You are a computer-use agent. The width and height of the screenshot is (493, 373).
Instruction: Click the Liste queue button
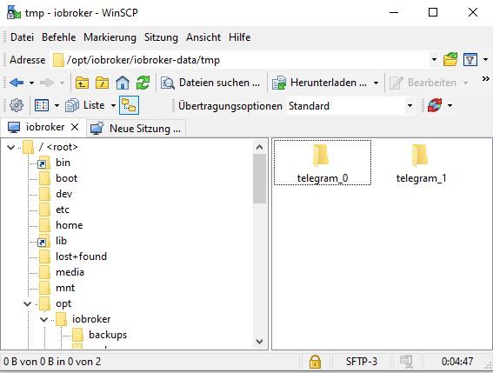click(x=85, y=105)
